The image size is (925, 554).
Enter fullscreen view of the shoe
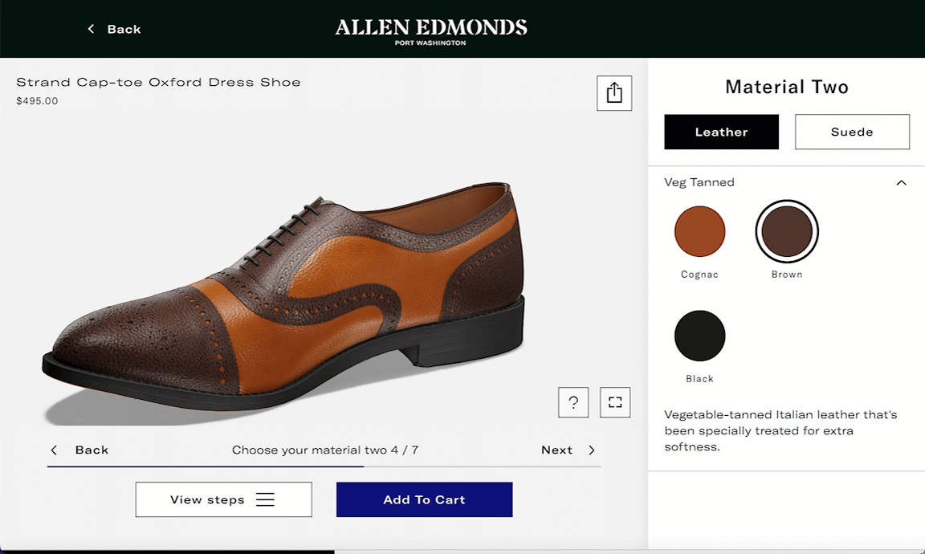pos(615,402)
